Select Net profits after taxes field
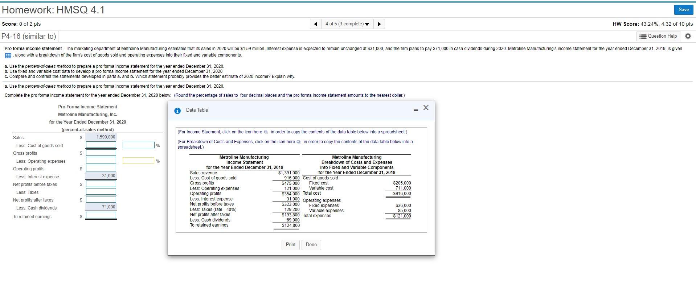696x307 pixels. point(101,199)
